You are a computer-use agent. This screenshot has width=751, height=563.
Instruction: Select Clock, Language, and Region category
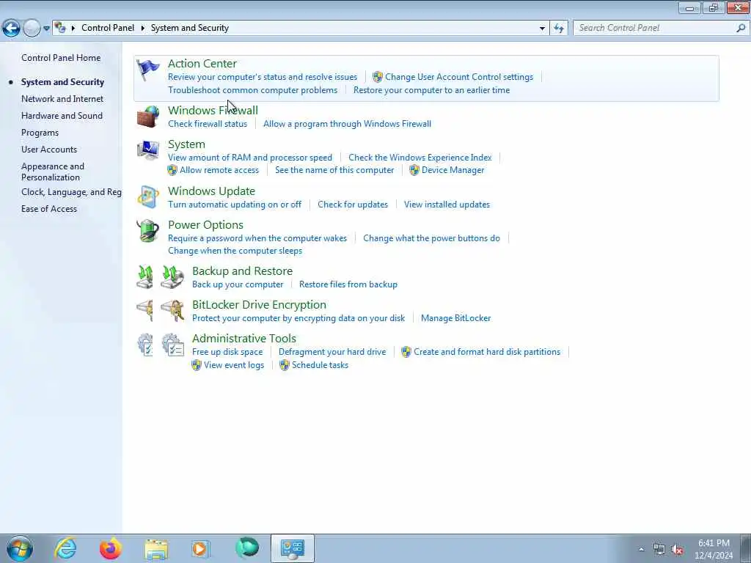point(71,192)
